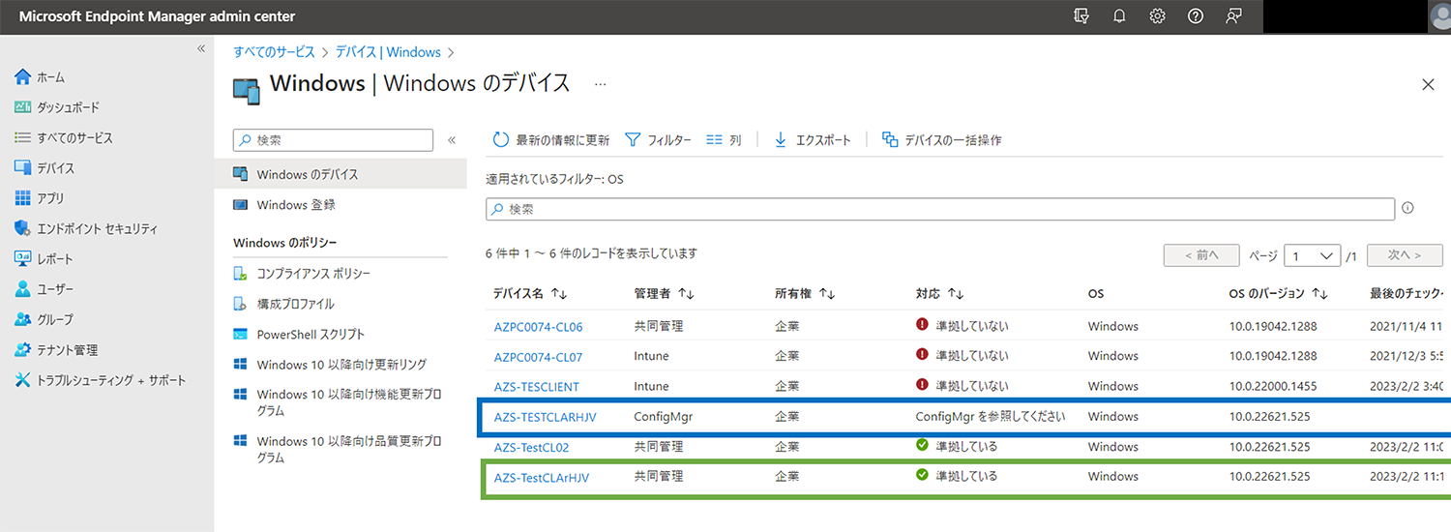This screenshot has width=1451, height=532.
Task: Click すべてのサービス breadcrumb link
Action: pyautogui.click(x=274, y=52)
